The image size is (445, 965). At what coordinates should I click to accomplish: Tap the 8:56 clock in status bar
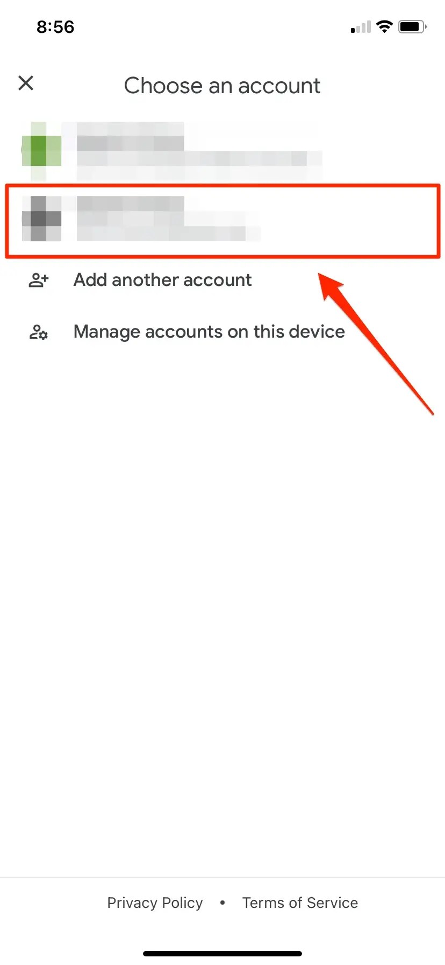[55, 27]
